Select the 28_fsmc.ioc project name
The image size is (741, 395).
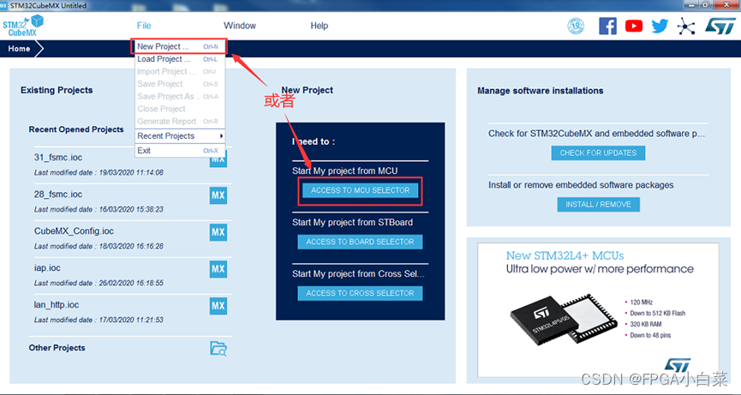[58, 195]
